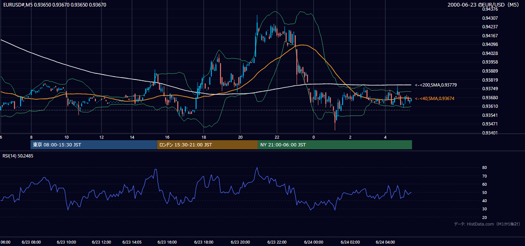The height and width of the screenshot is (246, 525).
Task: Click RSI axis level 50
Action: (484, 192)
